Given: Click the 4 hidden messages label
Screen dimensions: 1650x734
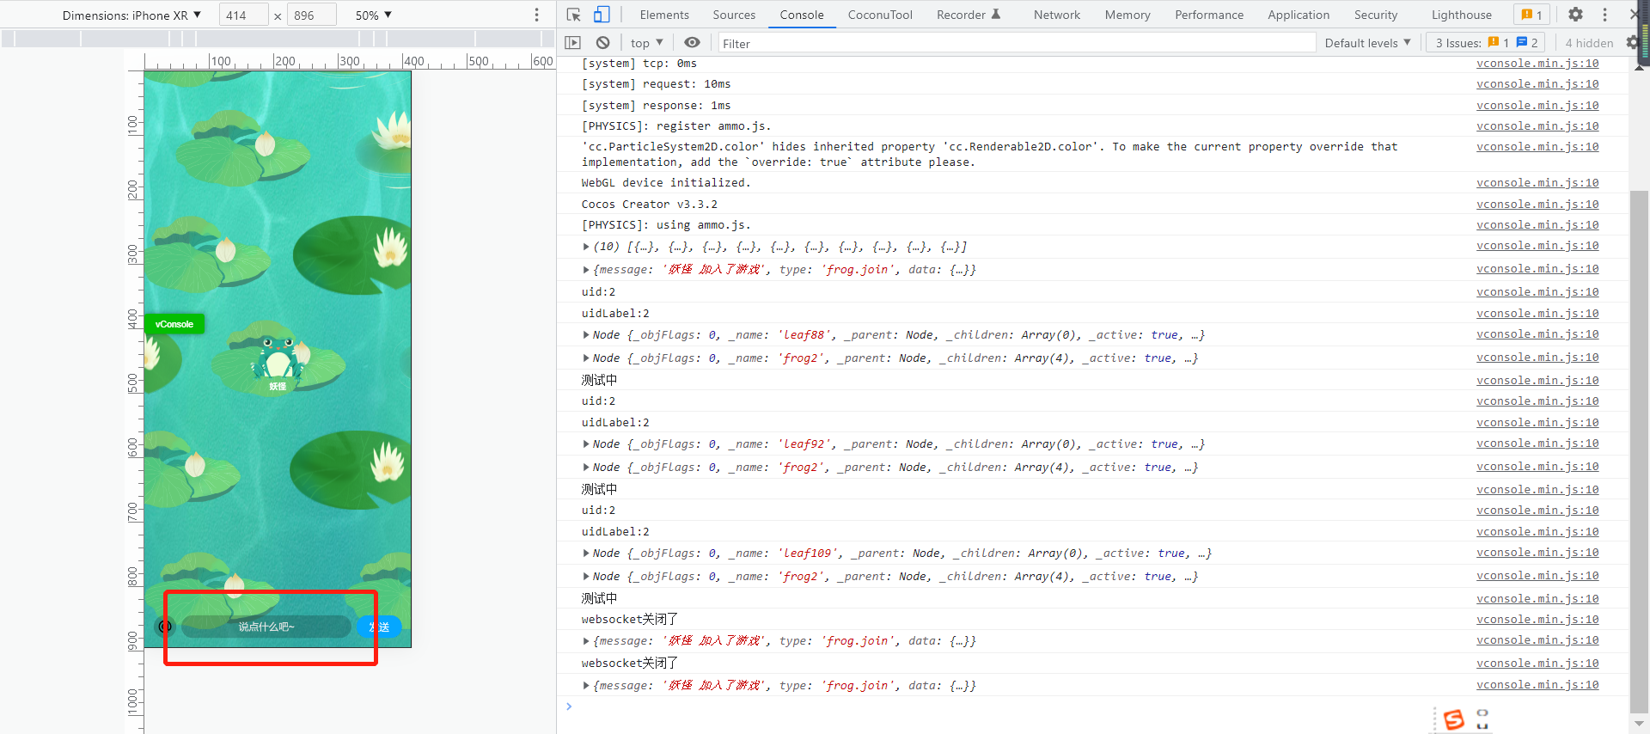Looking at the screenshot, I should (1588, 43).
